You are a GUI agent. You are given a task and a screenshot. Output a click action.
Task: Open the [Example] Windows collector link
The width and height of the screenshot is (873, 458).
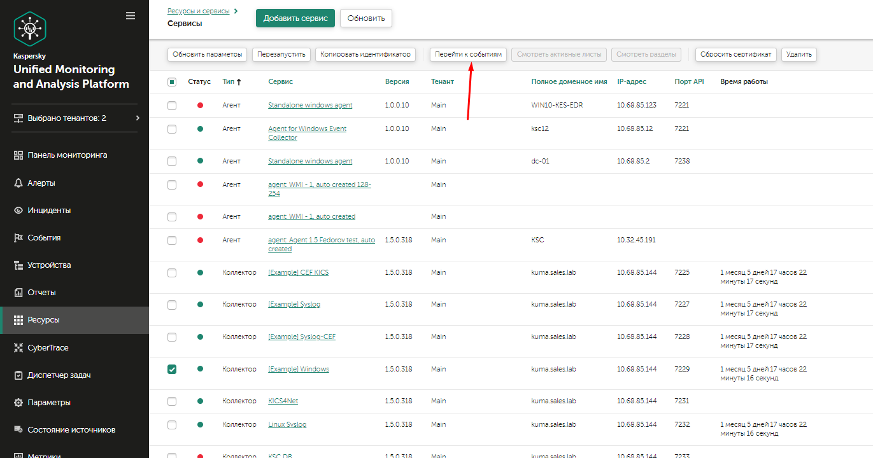click(299, 370)
